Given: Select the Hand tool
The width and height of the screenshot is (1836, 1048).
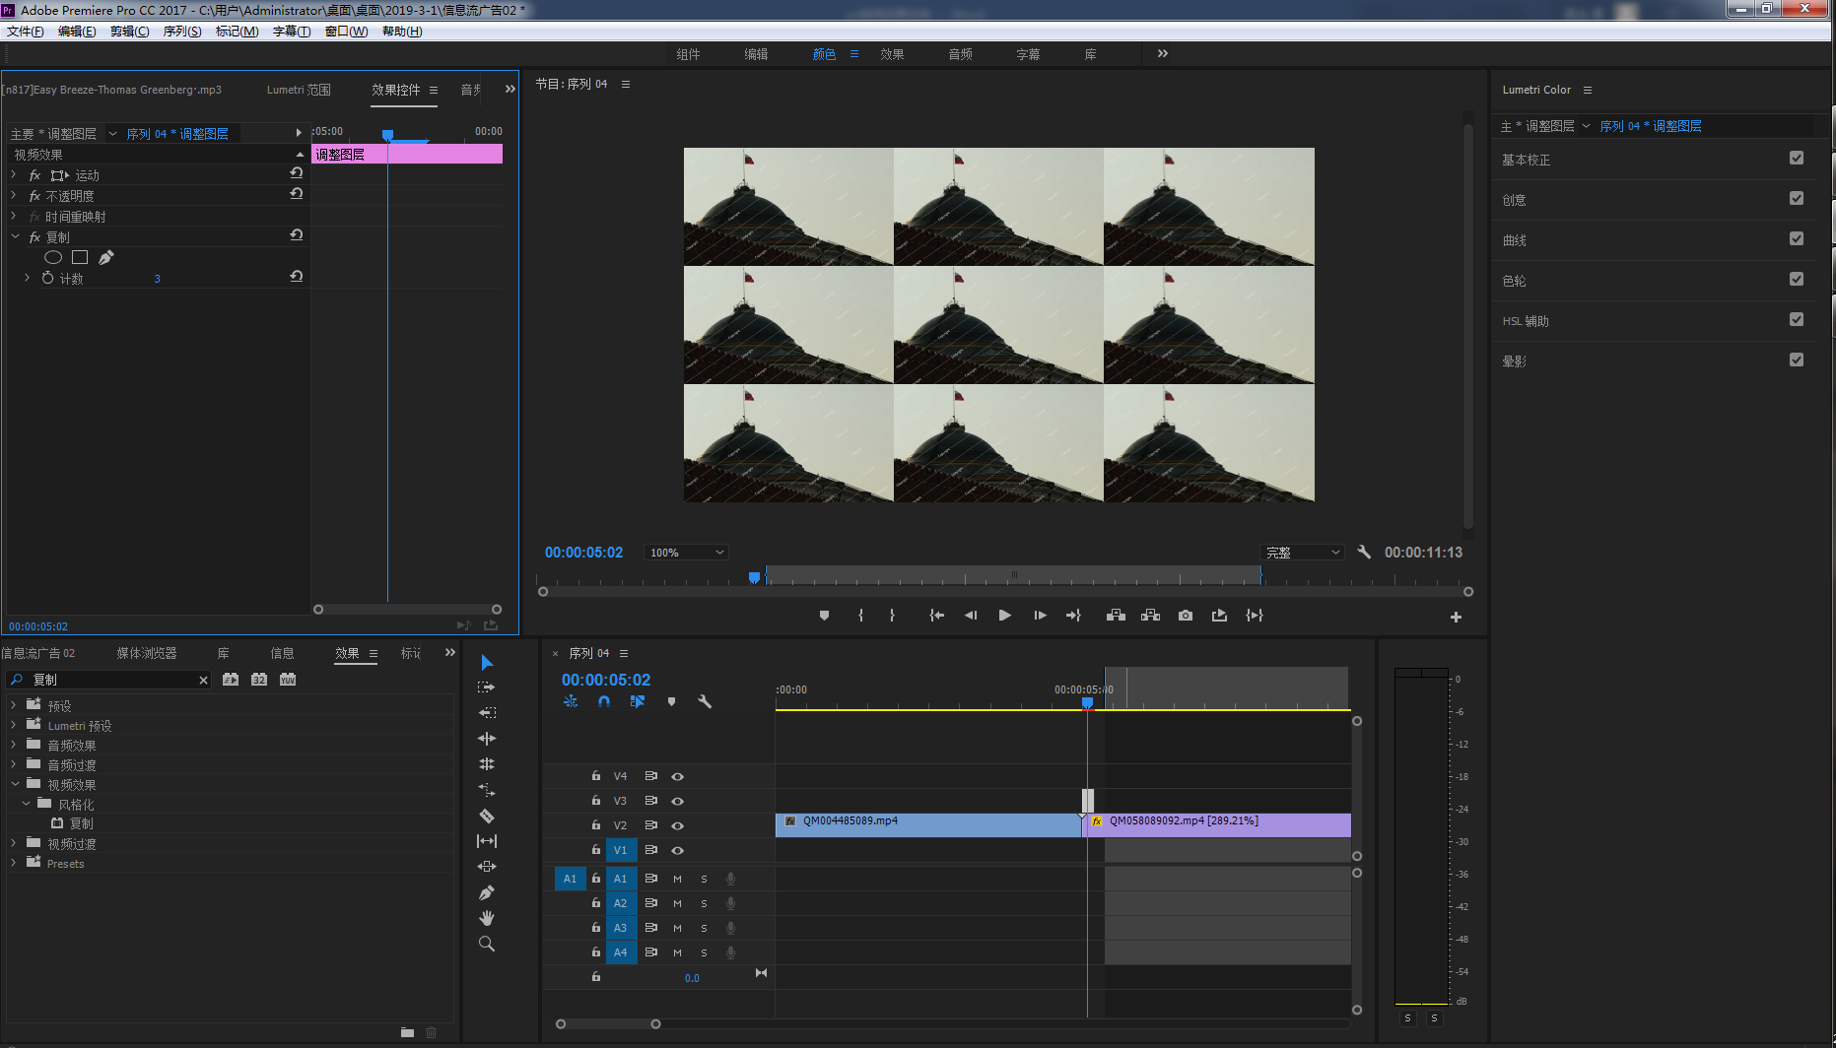Looking at the screenshot, I should (487, 918).
